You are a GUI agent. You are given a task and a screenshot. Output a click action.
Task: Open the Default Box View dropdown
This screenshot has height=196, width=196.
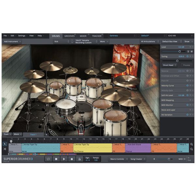coord(172,41)
